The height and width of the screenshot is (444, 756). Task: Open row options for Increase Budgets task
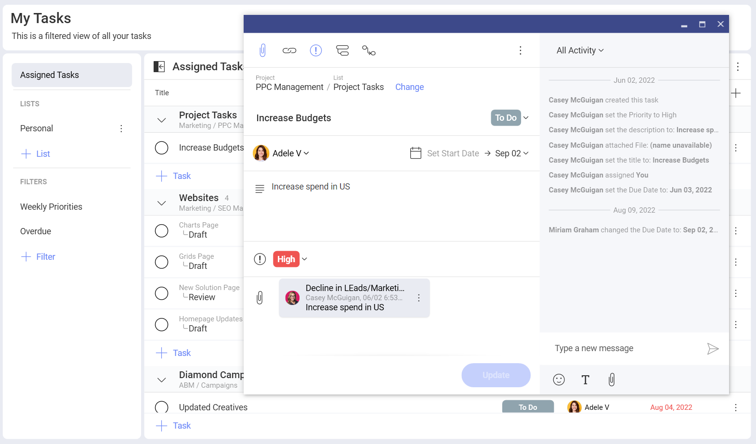(x=736, y=148)
